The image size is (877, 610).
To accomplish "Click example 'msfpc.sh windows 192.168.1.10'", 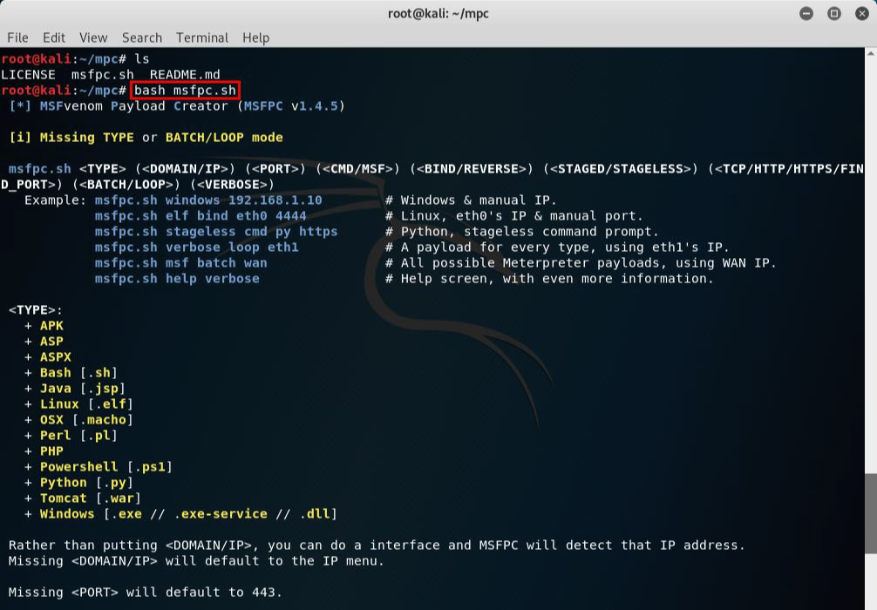I will [208, 200].
